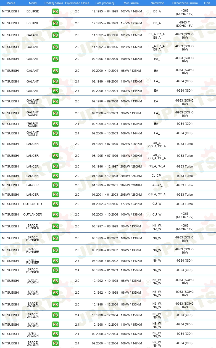
Task: Select the 107kW / 146KM power cell
Action: [131, 12]
